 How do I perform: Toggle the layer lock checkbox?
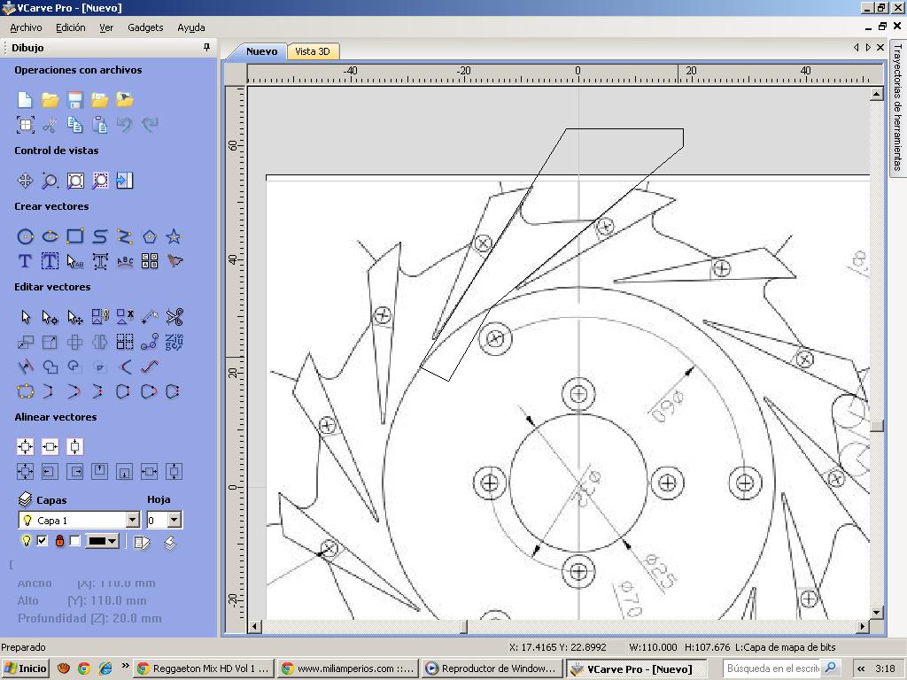tap(75, 541)
